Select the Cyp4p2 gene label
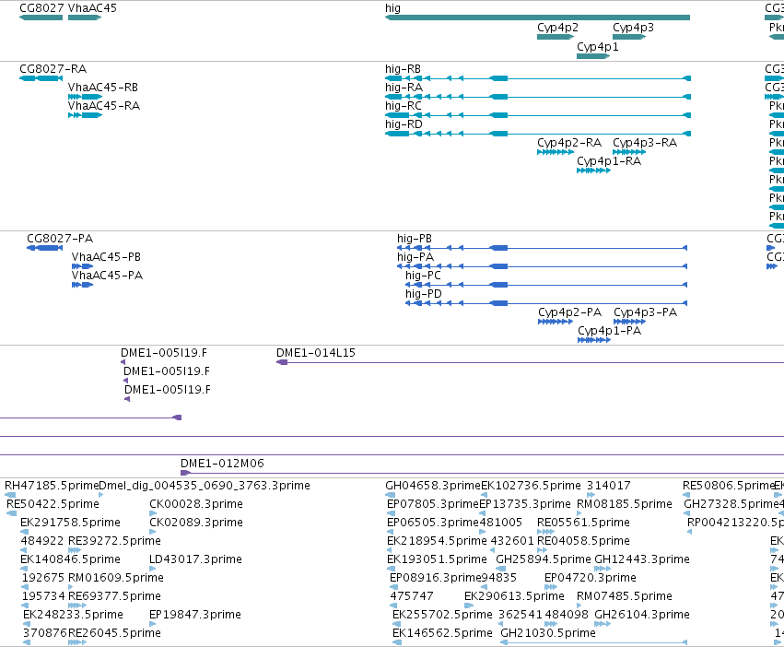The image size is (784, 647). click(x=557, y=28)
